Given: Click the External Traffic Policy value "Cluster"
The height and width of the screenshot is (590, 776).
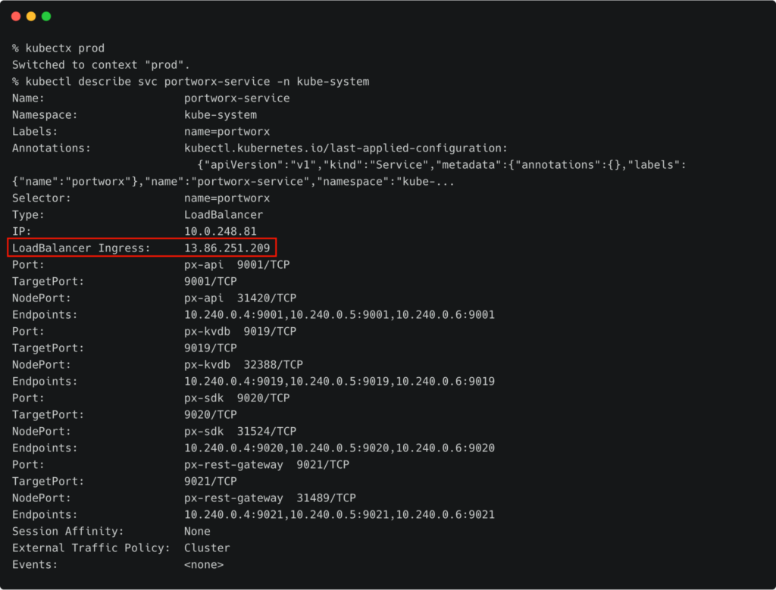Looking at the screenshot, I should click(207, 548).
